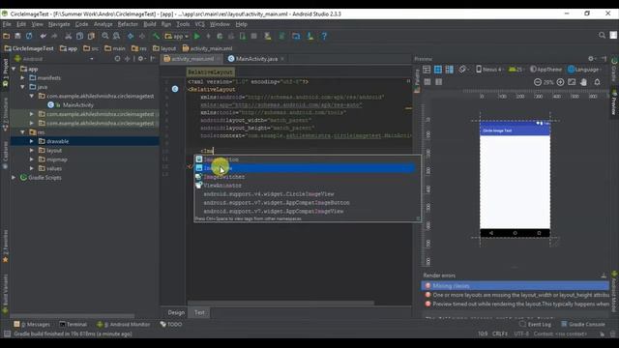Open the TODO tool window
Viewport: 619px width, 348px height.
point(171,325)
